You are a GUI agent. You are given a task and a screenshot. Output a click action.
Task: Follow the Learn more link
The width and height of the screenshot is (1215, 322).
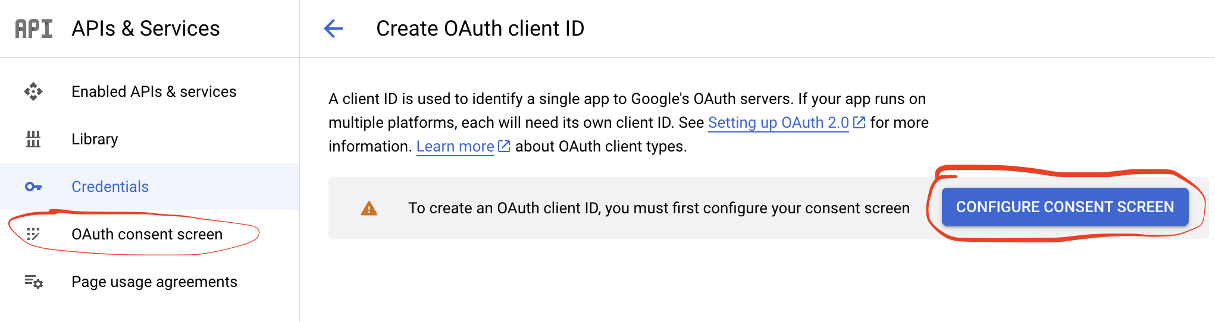[455, 146]
